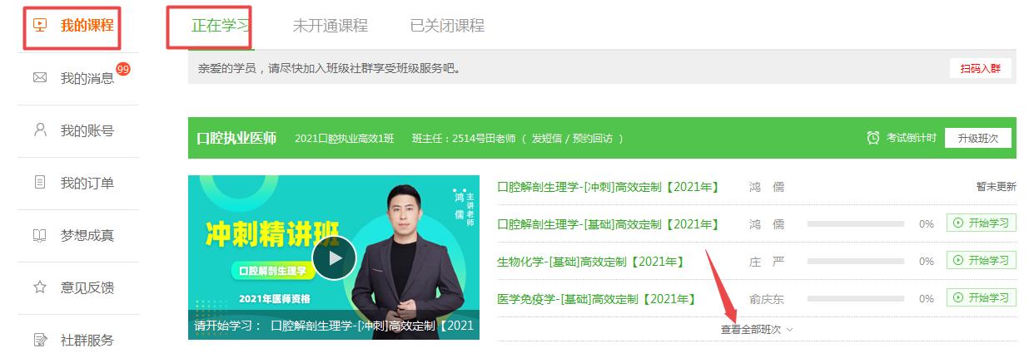The width and height of the screenshot is (1029, 358).
Task: Open the 99 unread messages badge
Action: [123, 69]
